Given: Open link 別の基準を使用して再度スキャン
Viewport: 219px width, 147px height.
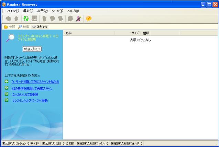Looking at the screenshot, I should point(32,88).
